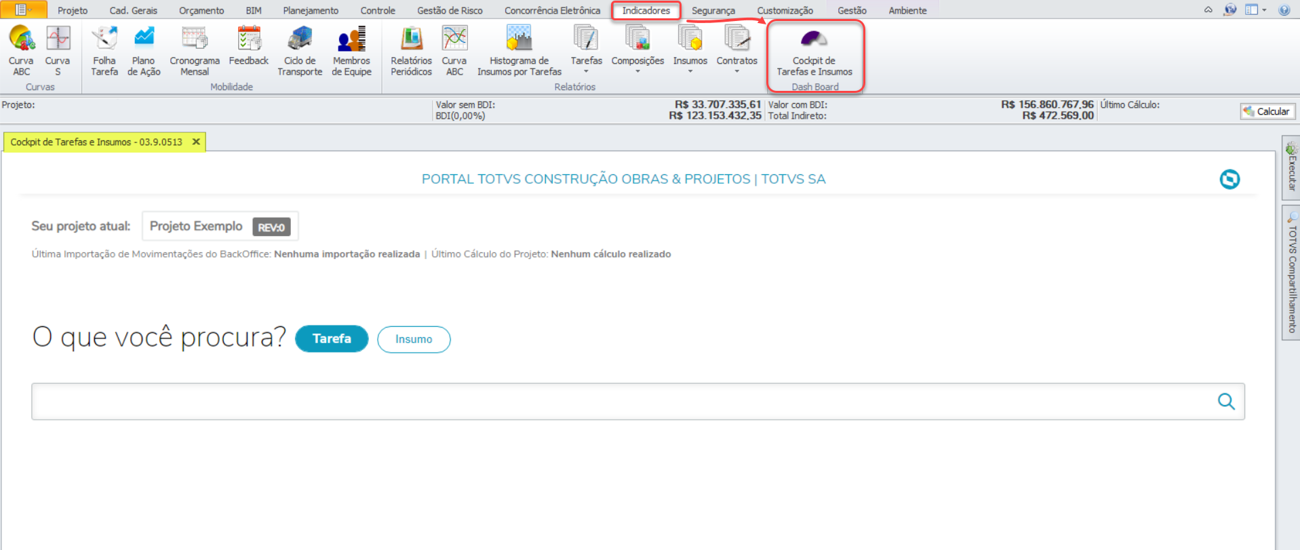Screen dimensions: 1300x550
Task: Open Cronograma Mensal tool
Action: tap(195, 50)
